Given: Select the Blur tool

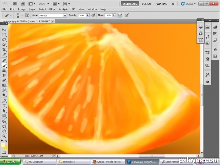Looking at the screenshot, I should pos(4,90).
